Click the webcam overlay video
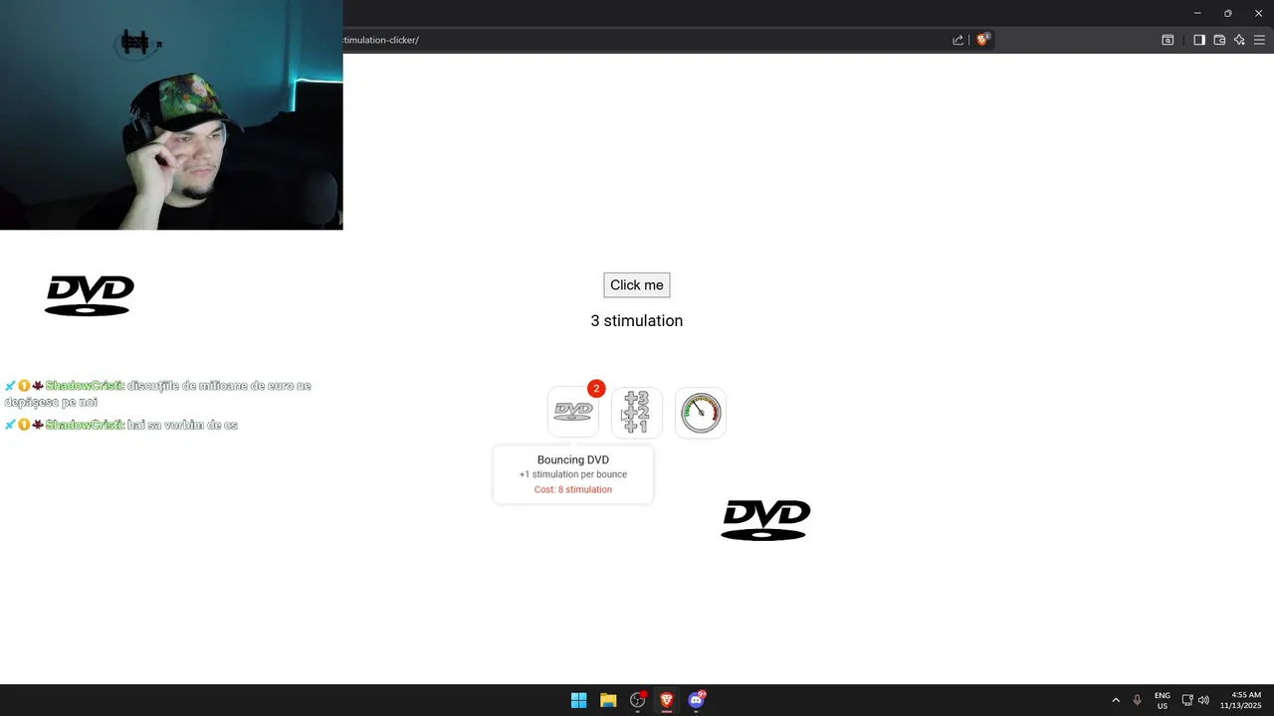This screenshot has width=1274, height=716. [171, 114]
